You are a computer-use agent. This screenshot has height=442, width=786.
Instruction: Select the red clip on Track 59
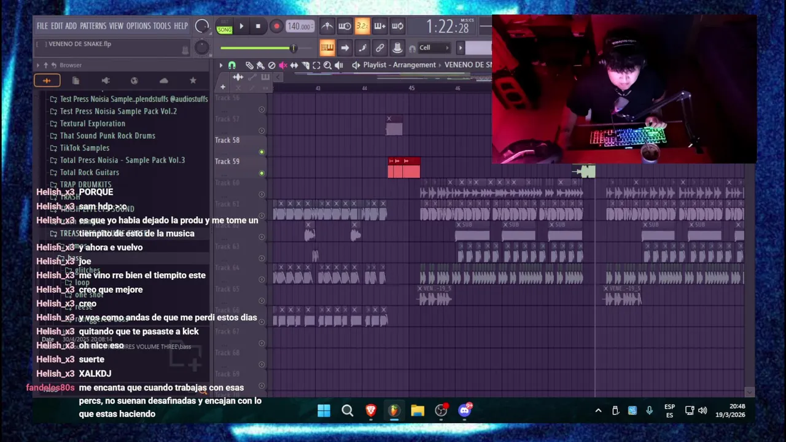(404, 168)
